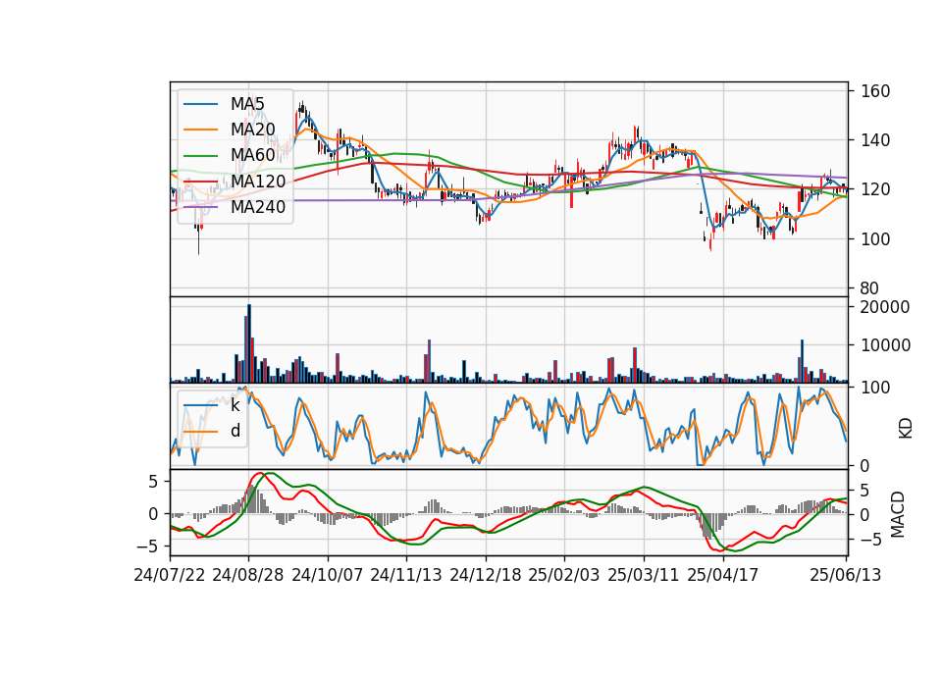Click the MA240 legend label
Viewport: 942px width, 677px height.
[258, 207]
